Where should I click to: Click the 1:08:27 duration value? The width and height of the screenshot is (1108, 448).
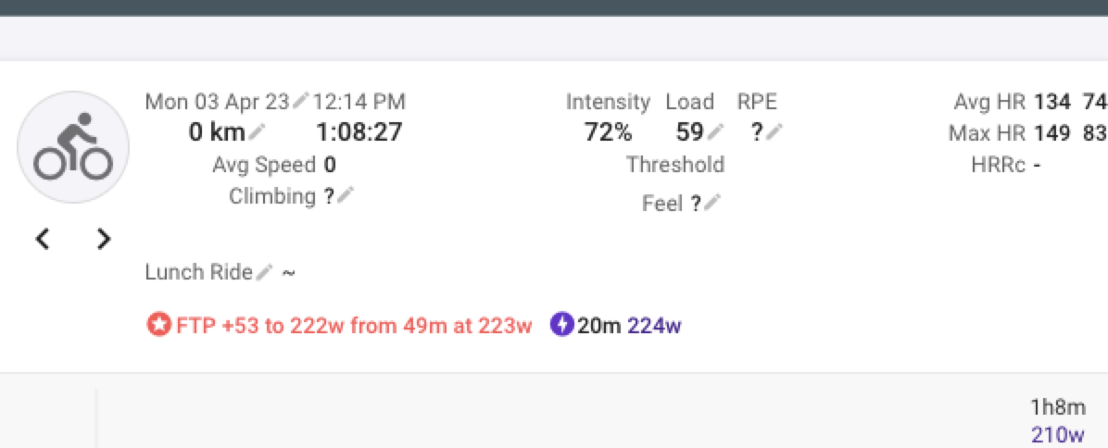pos(359,132)
